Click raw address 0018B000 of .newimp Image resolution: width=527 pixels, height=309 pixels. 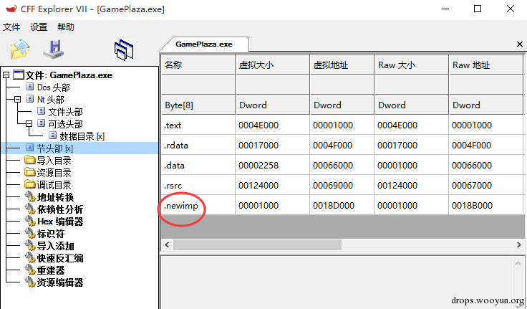tap(472, 205)
